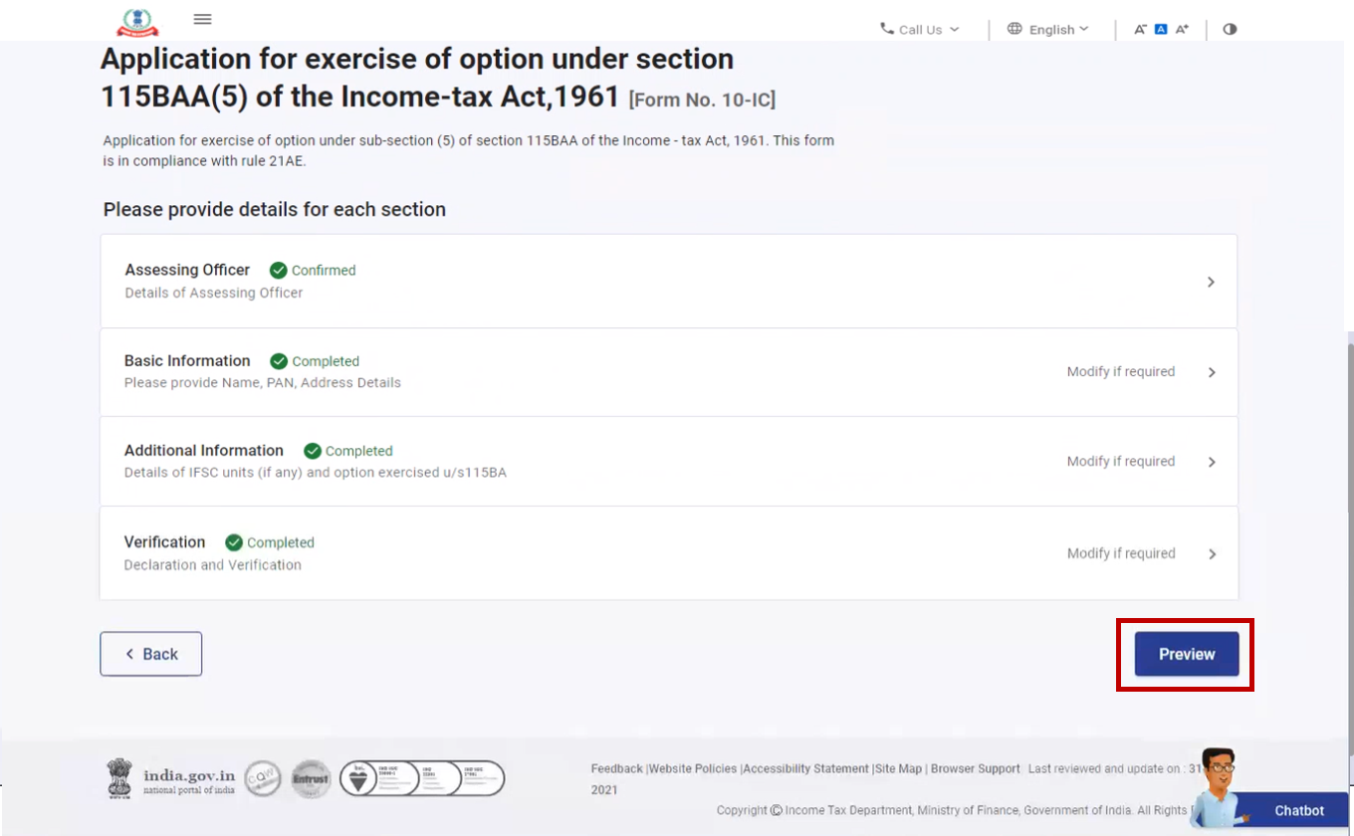Click the Entrust security seal
This screenshot has width=1354, height=836.
[311, 778]
